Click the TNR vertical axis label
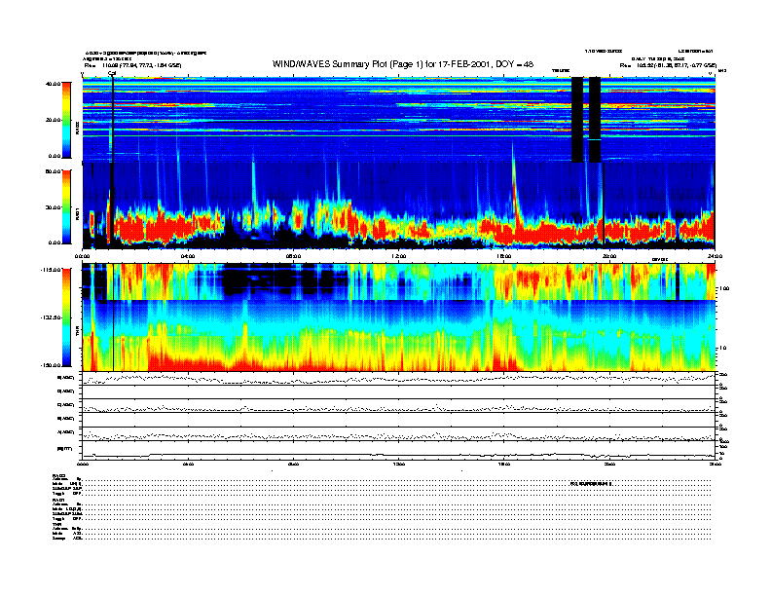The height and width of the screenshot is (596, 771). (77, 332)
